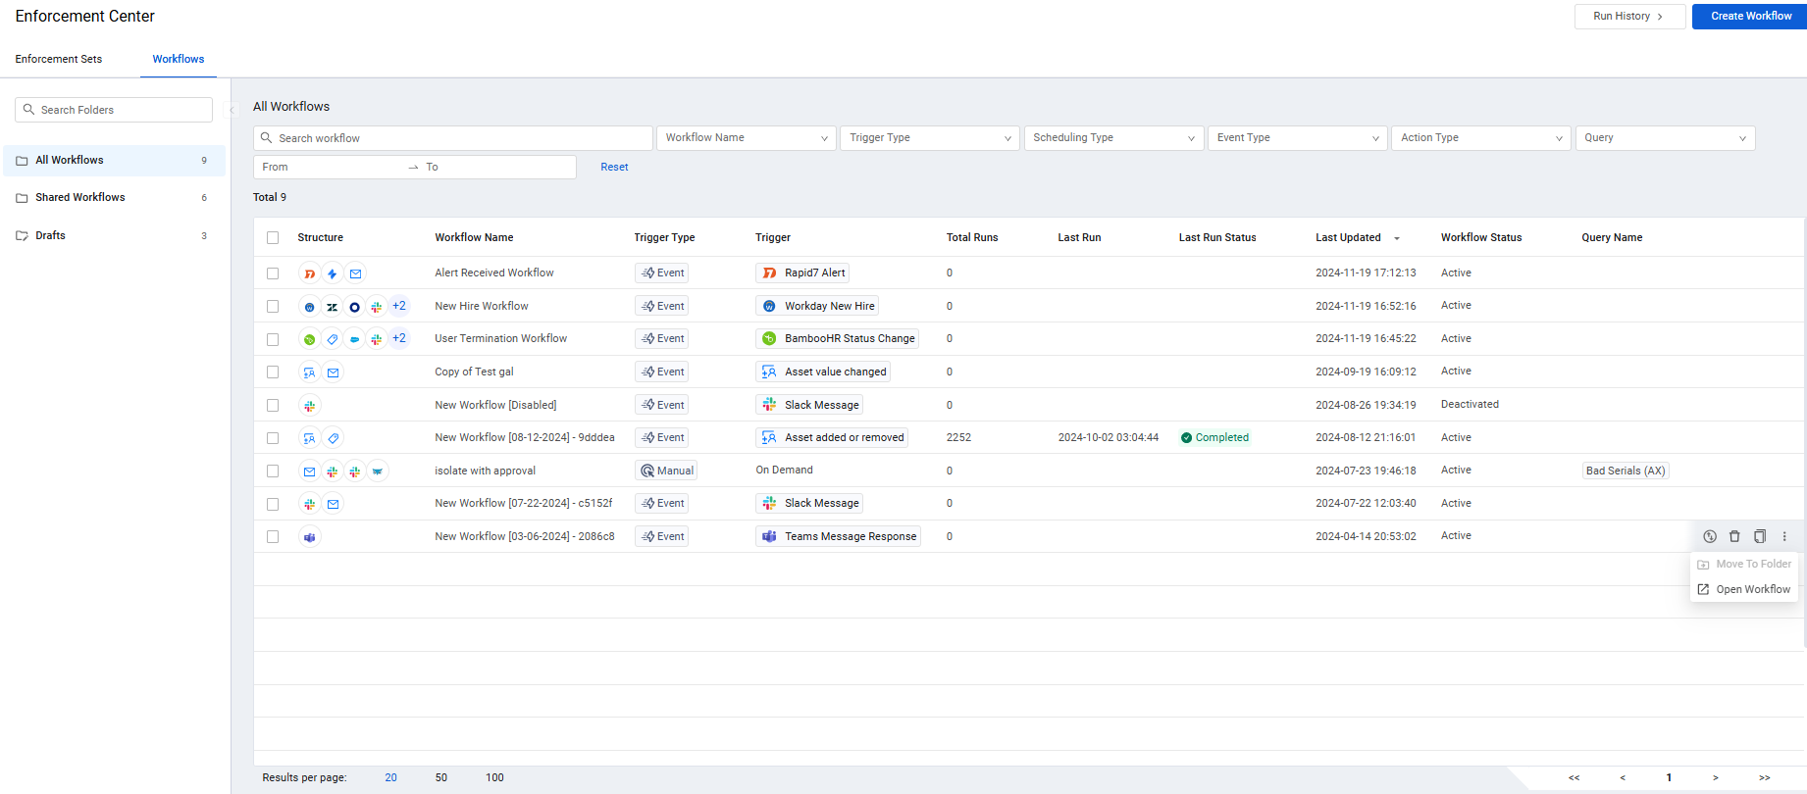The width and height of the screenshot is (1807, 794).
Task: Click tag icon in 9dddea workflow structure
Action: [x=333, y=438]
